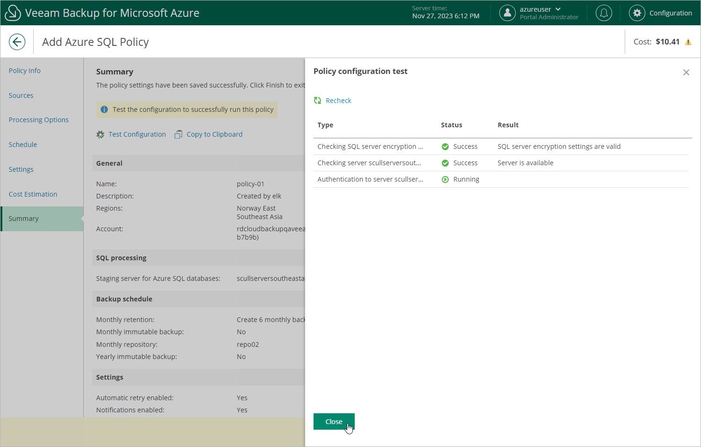Click the Recheck link
Viewport: 701px width, 447px height.
coord(338,101)
